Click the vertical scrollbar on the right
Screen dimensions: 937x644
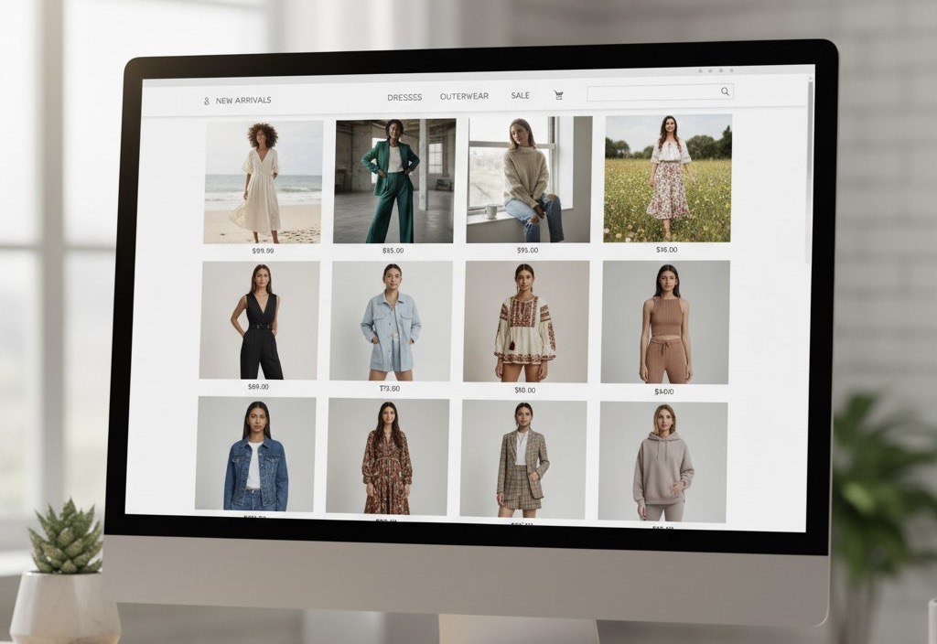click(808, 174)
